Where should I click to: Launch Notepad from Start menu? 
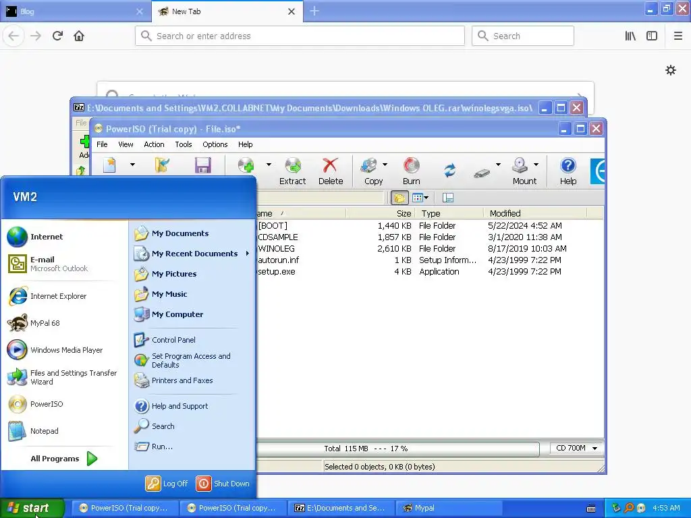click(65, 431)
